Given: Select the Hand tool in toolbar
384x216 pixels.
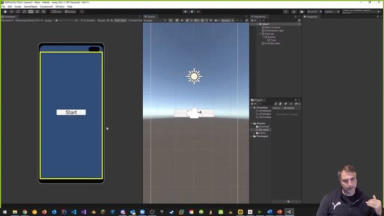Looking at the screenshot, I should click(5, 11).
